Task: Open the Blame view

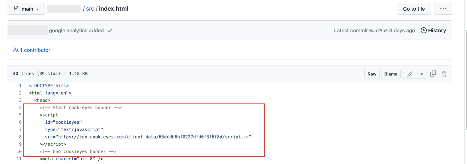Action: pyautogui.click(x=391, y=74)
